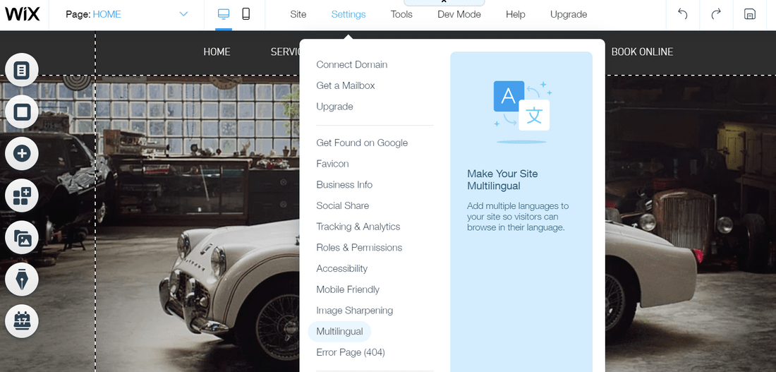This screenshot has width=776, height=372.
Task: Open the Blog pen-nib sidebar icon
Action: 22,280
